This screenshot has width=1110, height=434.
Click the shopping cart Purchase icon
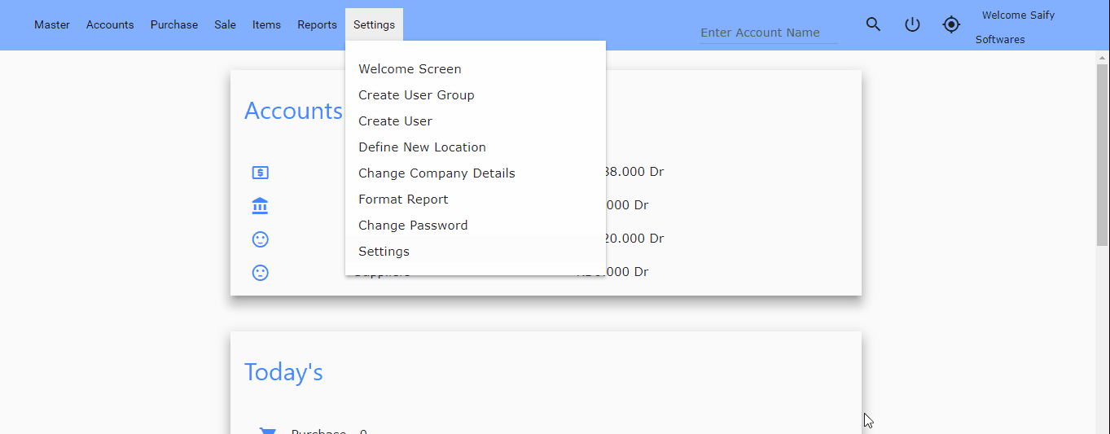266,431
